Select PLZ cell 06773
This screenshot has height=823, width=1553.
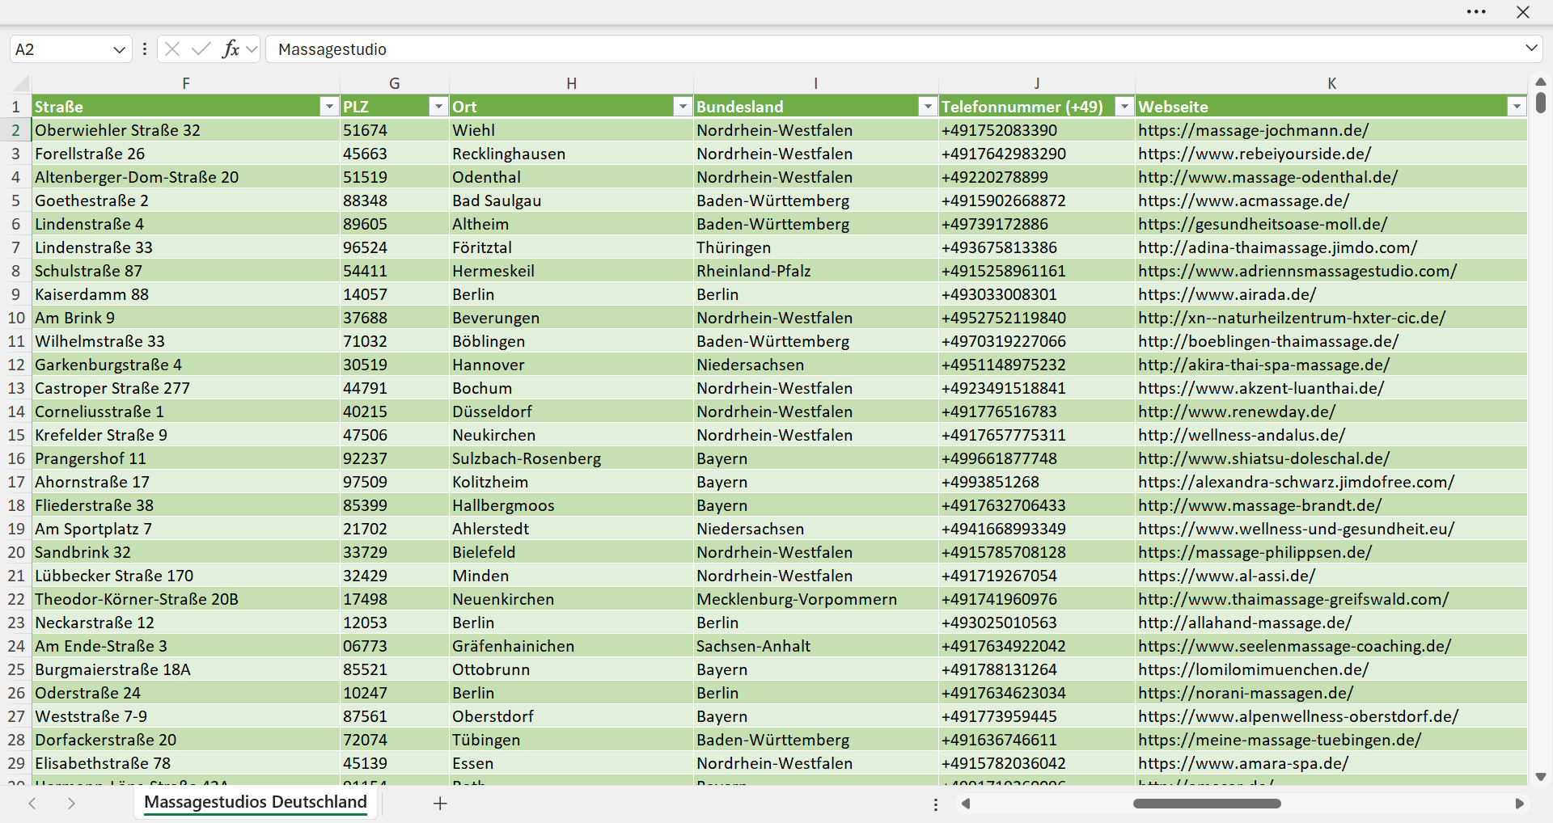coord(395,646)
